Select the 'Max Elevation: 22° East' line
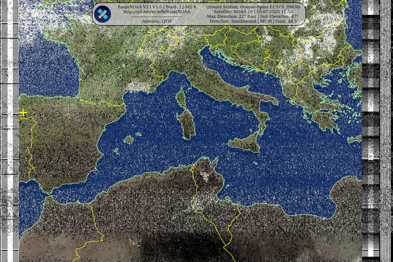The image size is (393, 262). (x=253, y=17)
